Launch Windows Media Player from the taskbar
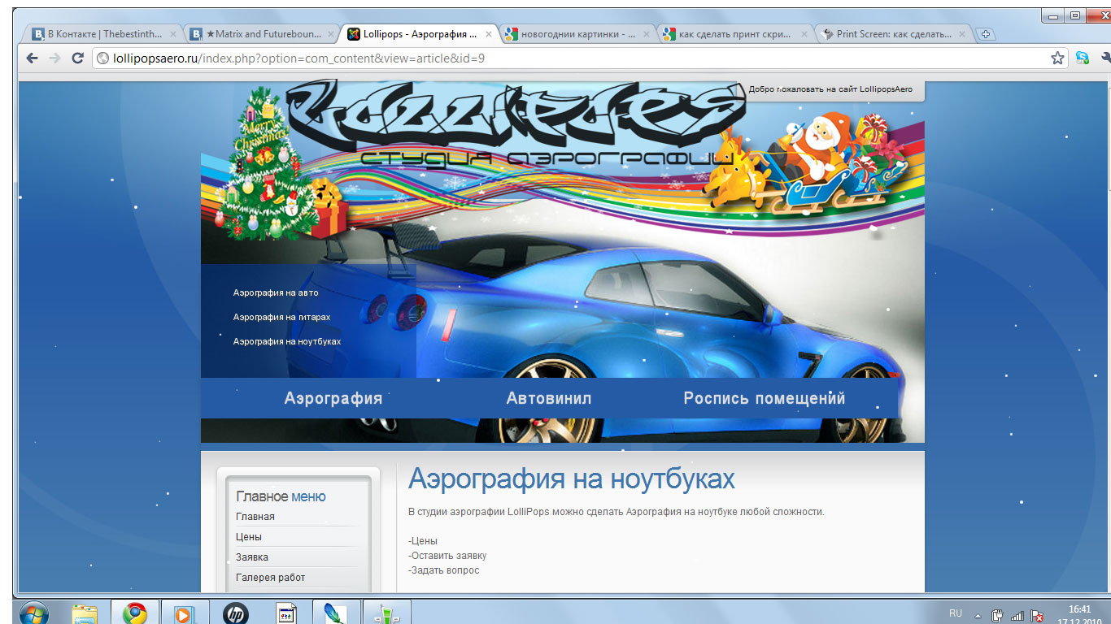The height and width of the screenshot is (624, 1111). coord(184,612)
